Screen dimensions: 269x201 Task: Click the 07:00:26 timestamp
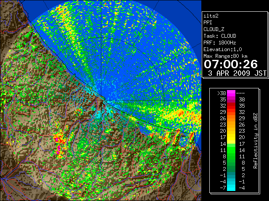coord(231,64)
